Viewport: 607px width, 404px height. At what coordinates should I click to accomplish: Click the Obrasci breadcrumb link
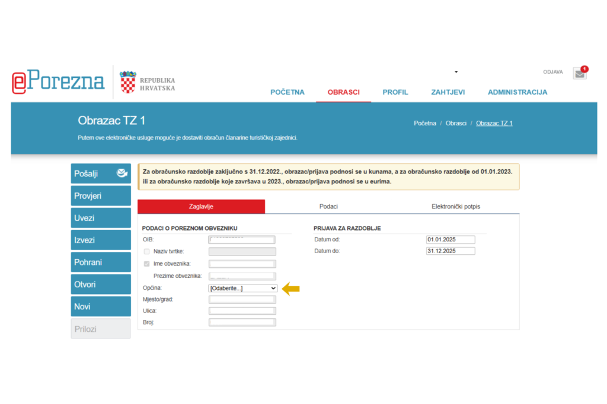pos(456,123)
